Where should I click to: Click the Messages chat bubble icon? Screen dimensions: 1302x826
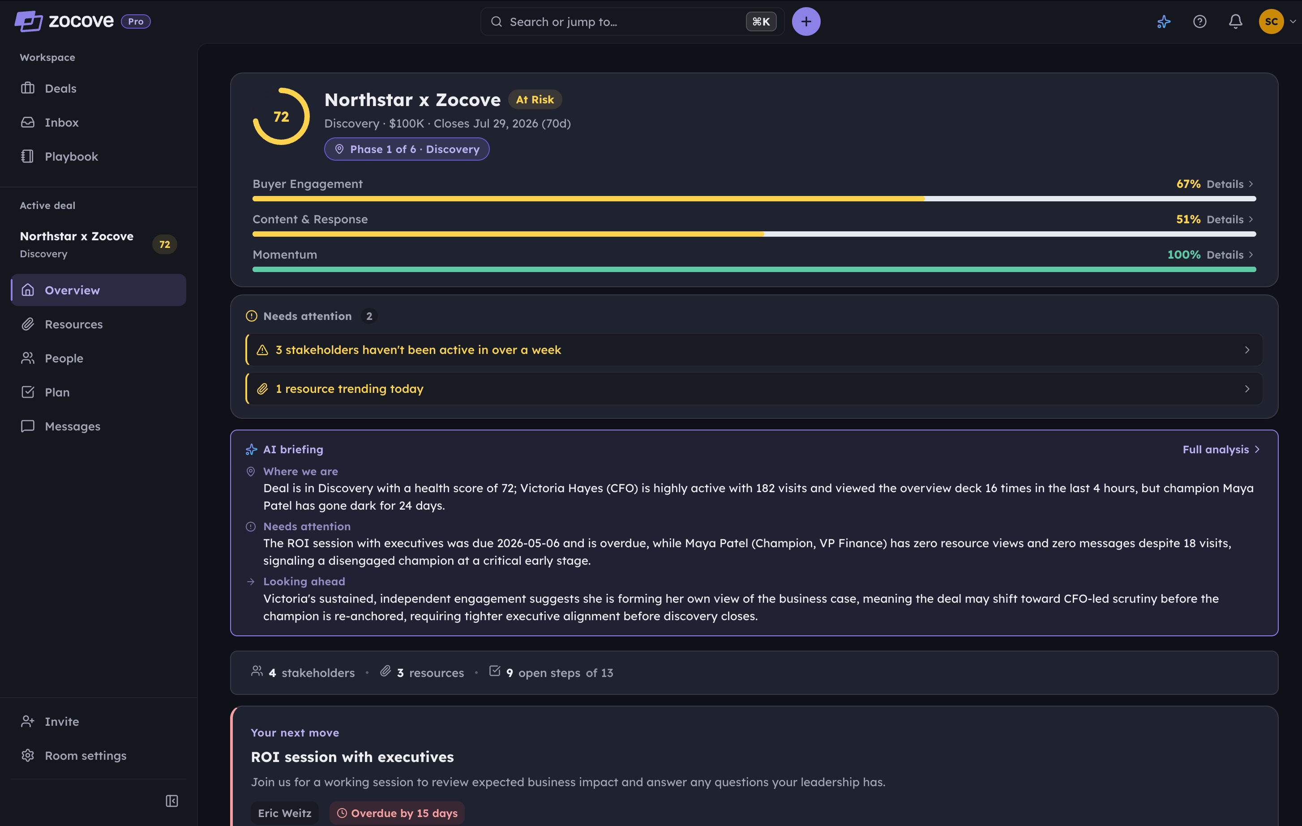(28, 426)
